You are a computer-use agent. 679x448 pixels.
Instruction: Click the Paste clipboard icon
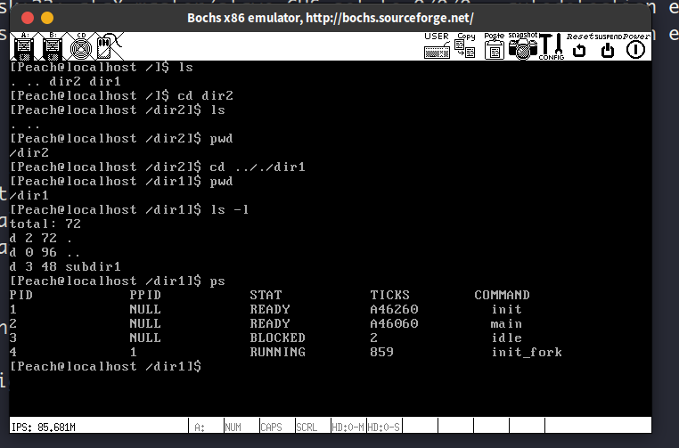(x=495, y=47)
